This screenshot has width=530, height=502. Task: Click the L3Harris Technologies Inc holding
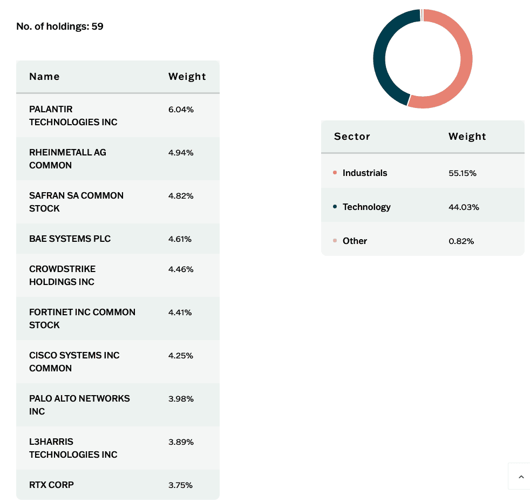tap(73, 448)
